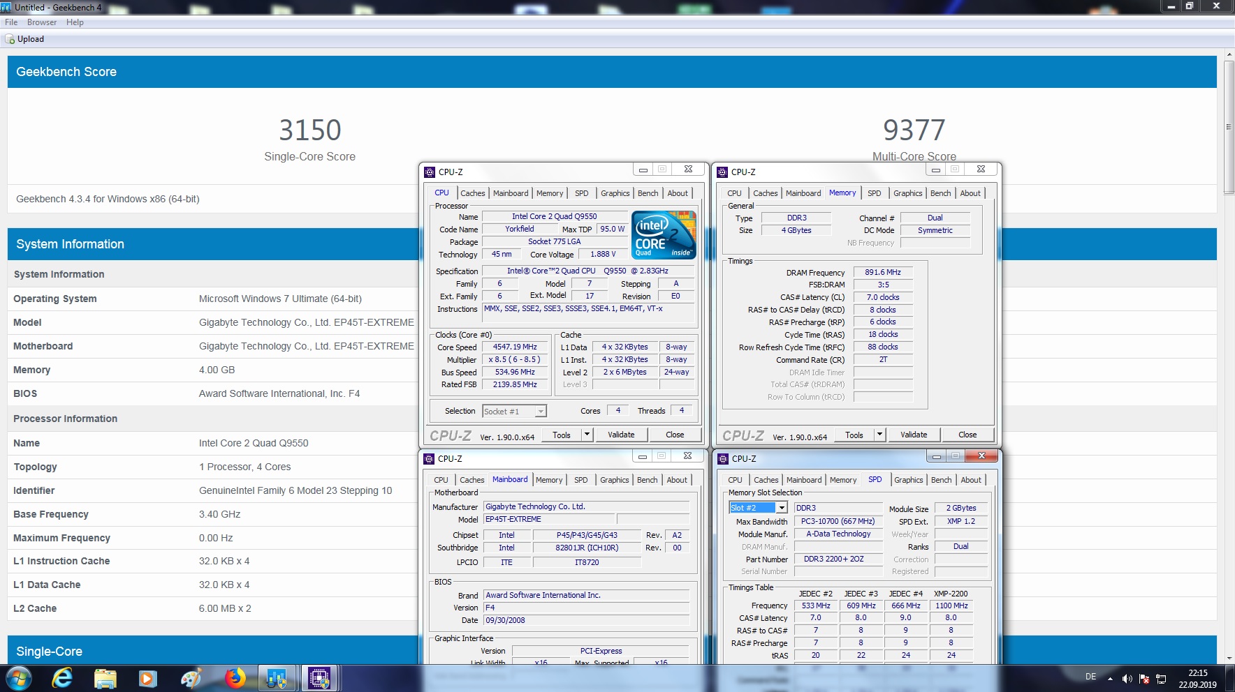Click XMP-2200 column header in timings table

(951, 594)
